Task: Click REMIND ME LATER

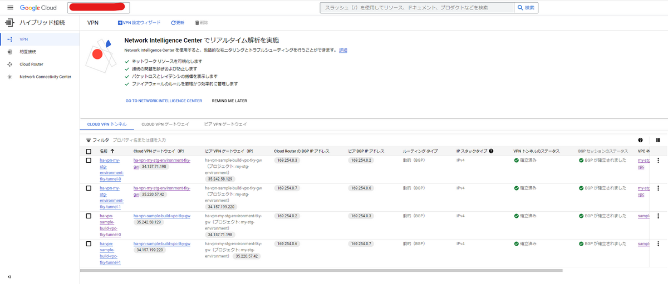Action: click(229, 101)
